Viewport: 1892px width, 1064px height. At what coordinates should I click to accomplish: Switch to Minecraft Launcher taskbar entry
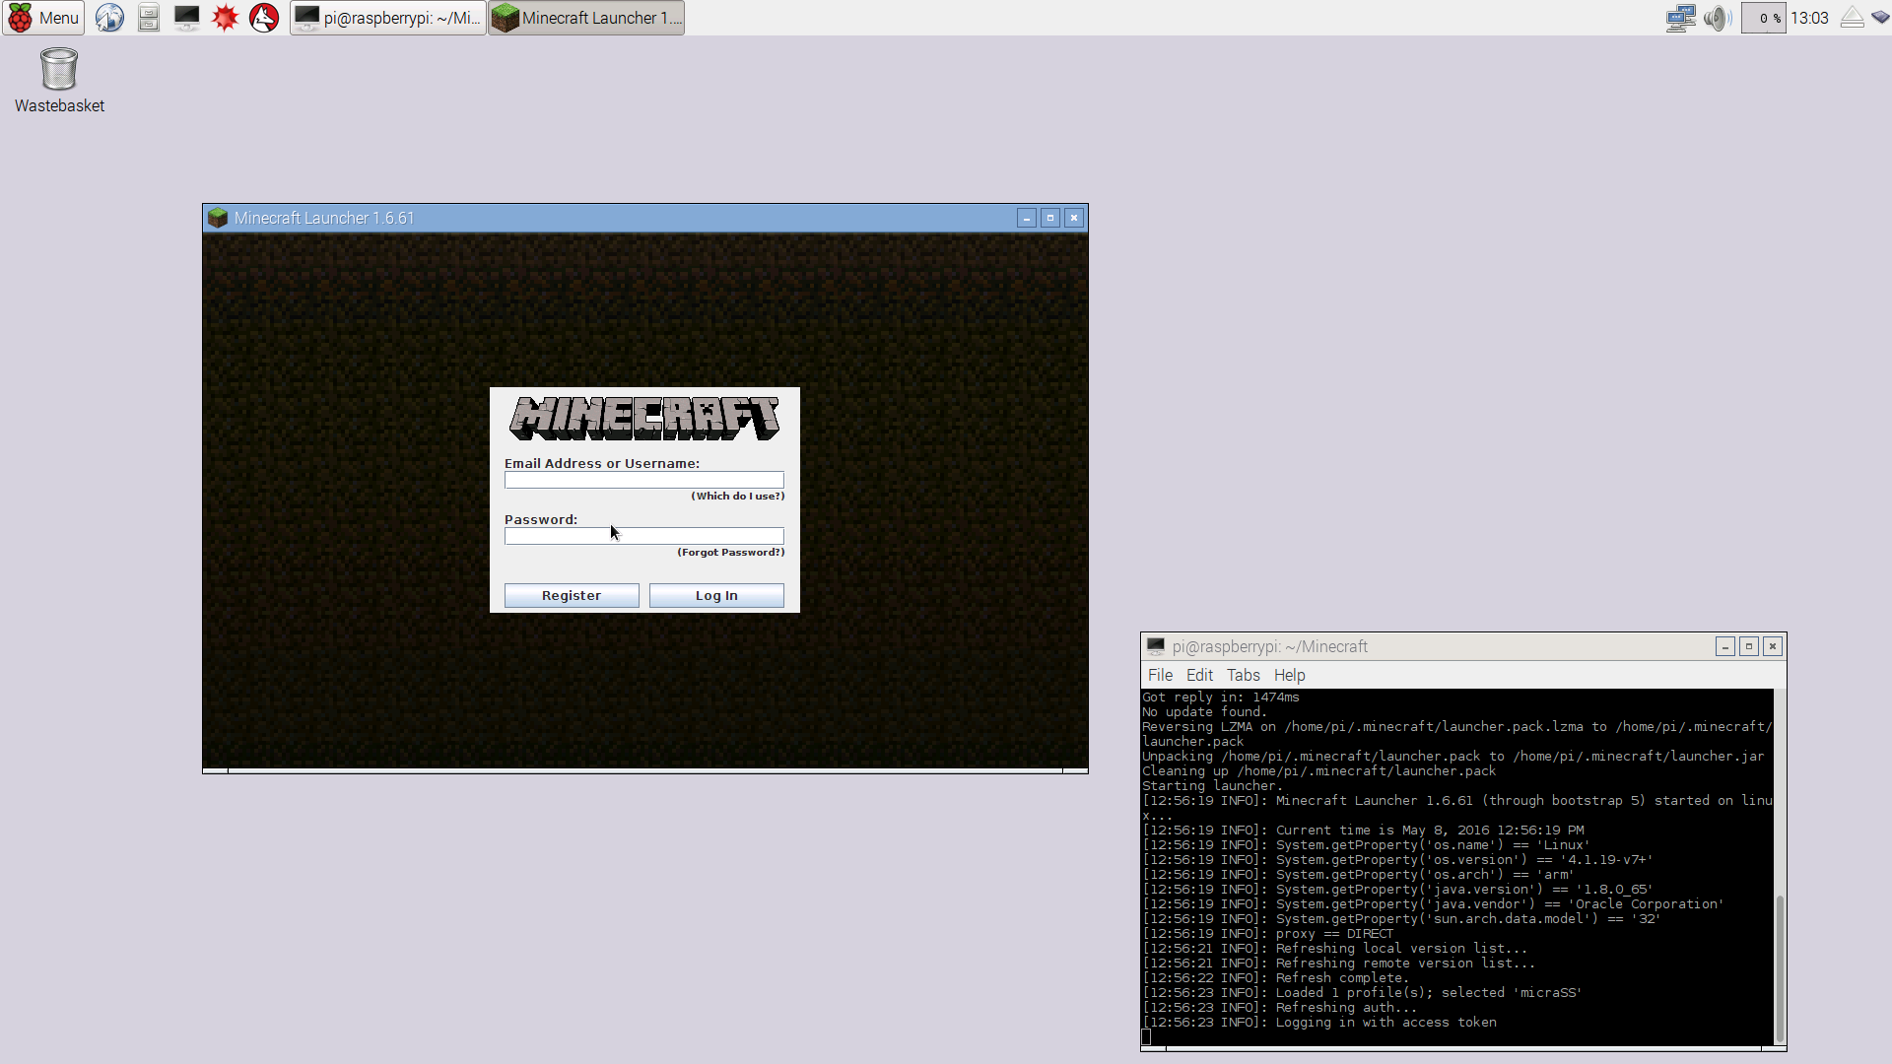coord(586,18)
